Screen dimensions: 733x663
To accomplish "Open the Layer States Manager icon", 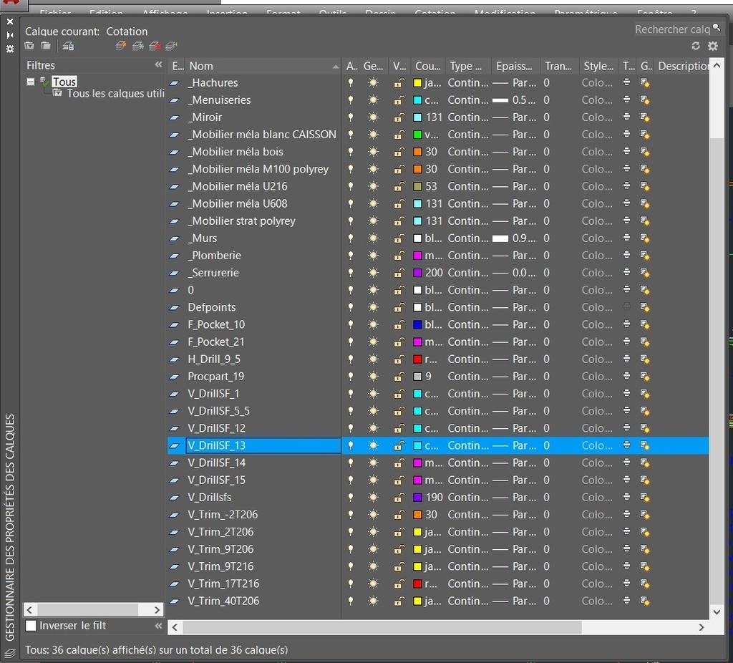I will [68, 46].
